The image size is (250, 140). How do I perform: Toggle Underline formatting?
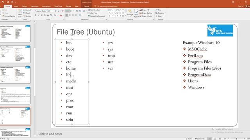tap(42, 15)
